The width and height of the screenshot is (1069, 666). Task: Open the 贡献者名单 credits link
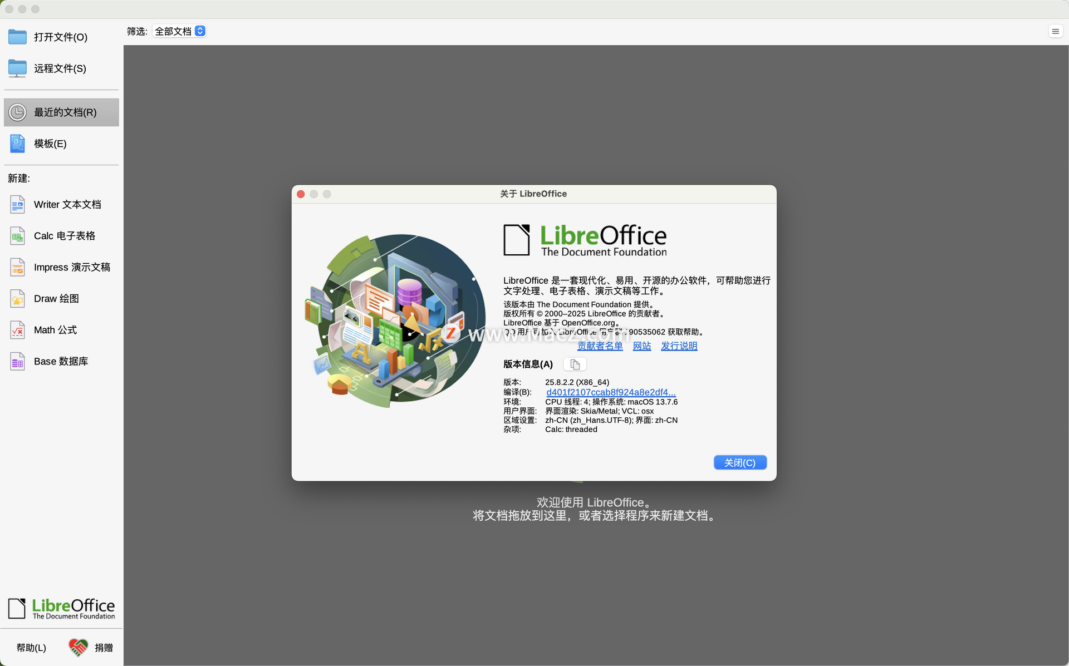click(600, 346)
